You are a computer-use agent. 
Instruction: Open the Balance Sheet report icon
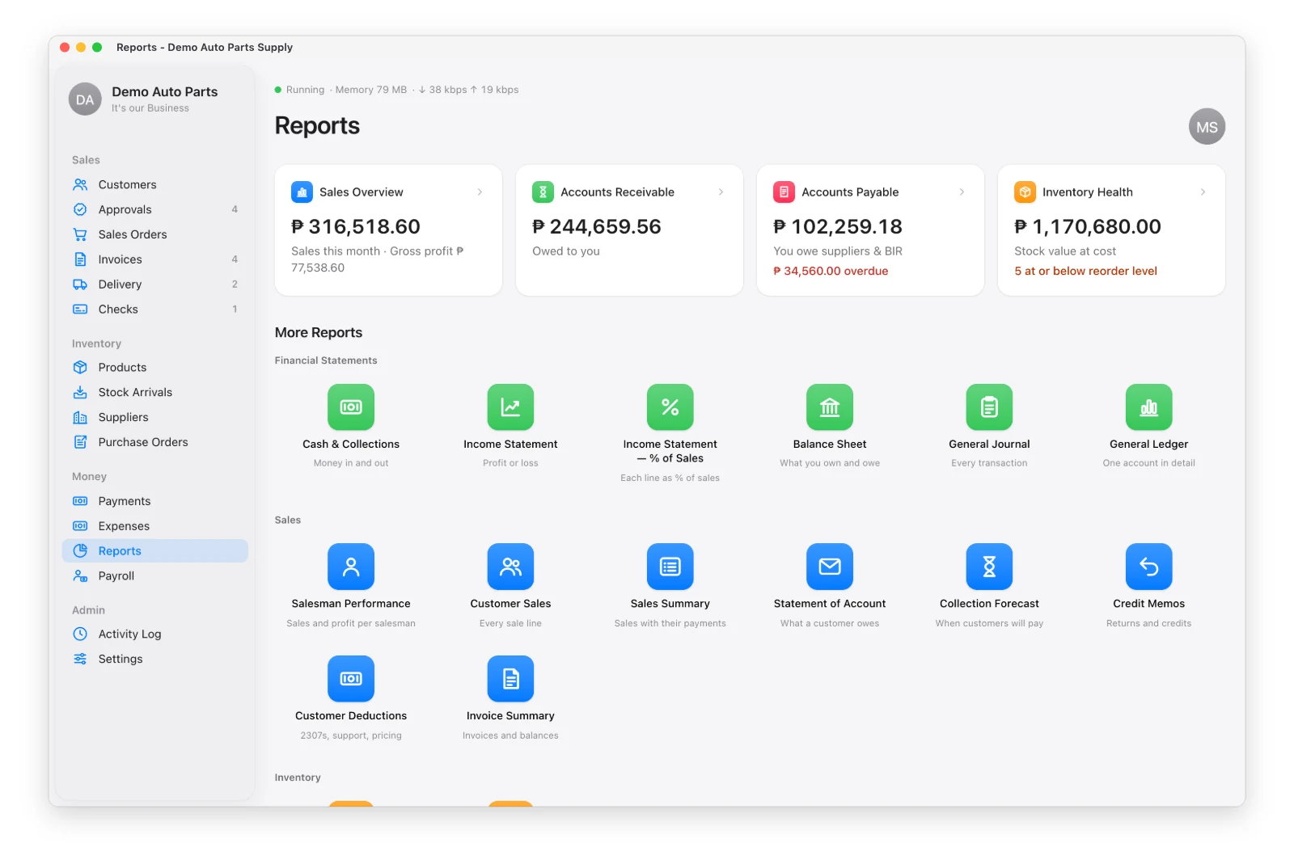coord(830,407)
